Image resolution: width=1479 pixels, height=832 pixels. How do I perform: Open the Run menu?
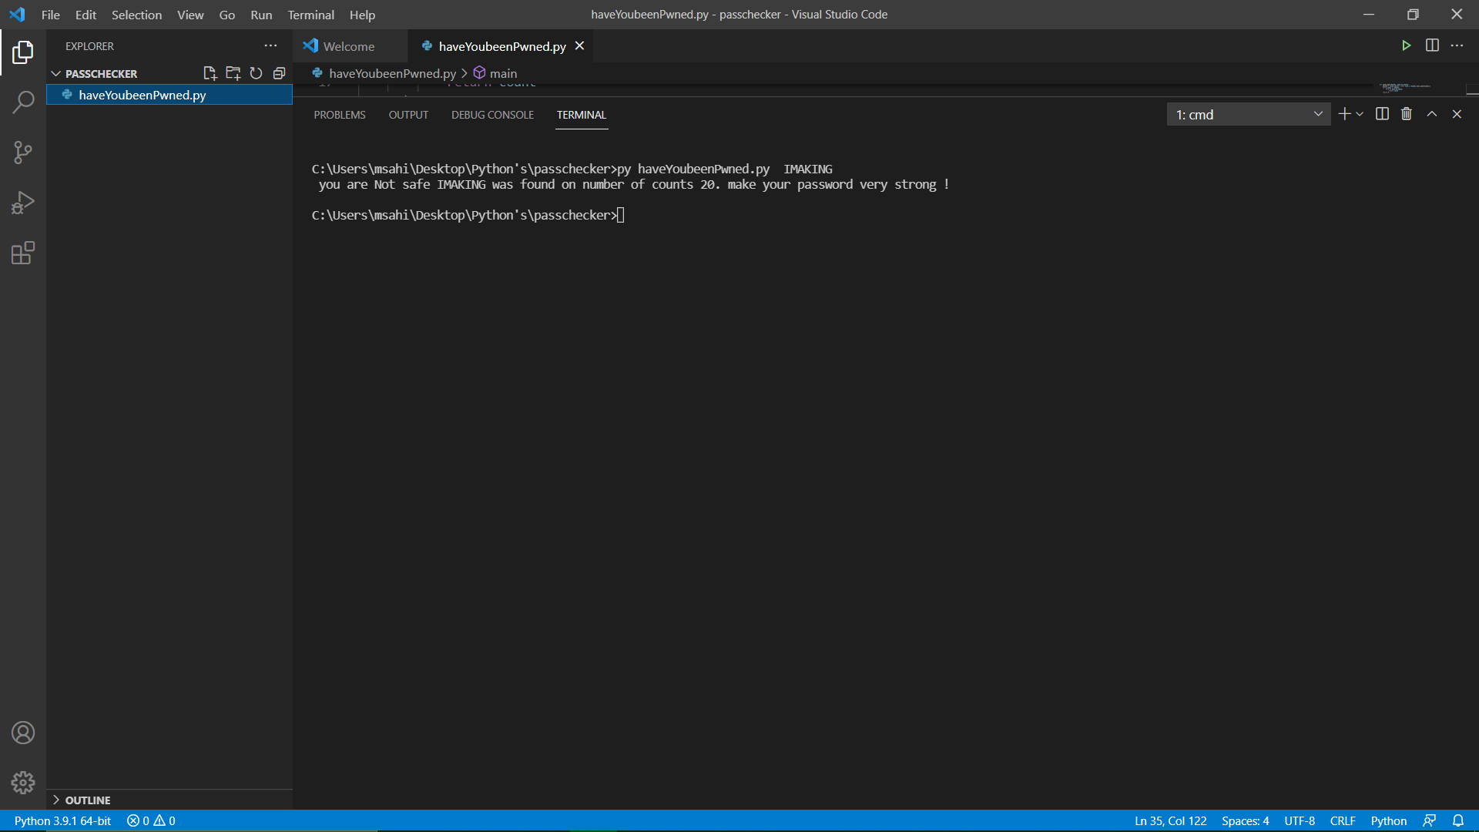click(x=261, y=15)
